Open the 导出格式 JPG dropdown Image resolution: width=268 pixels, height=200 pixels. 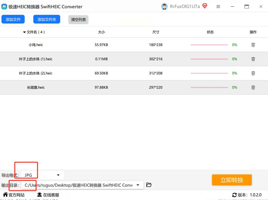coord(43,175)
